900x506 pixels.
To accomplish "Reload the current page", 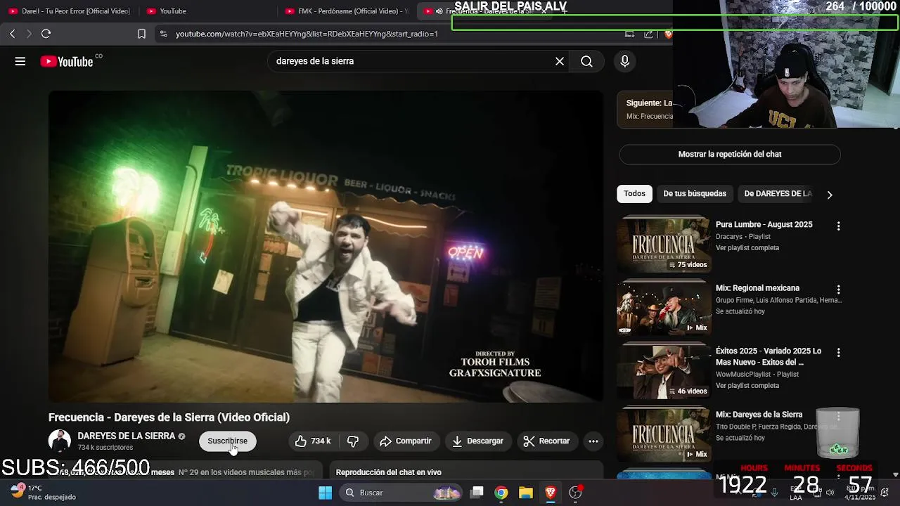I will click(x=46, y=34).
